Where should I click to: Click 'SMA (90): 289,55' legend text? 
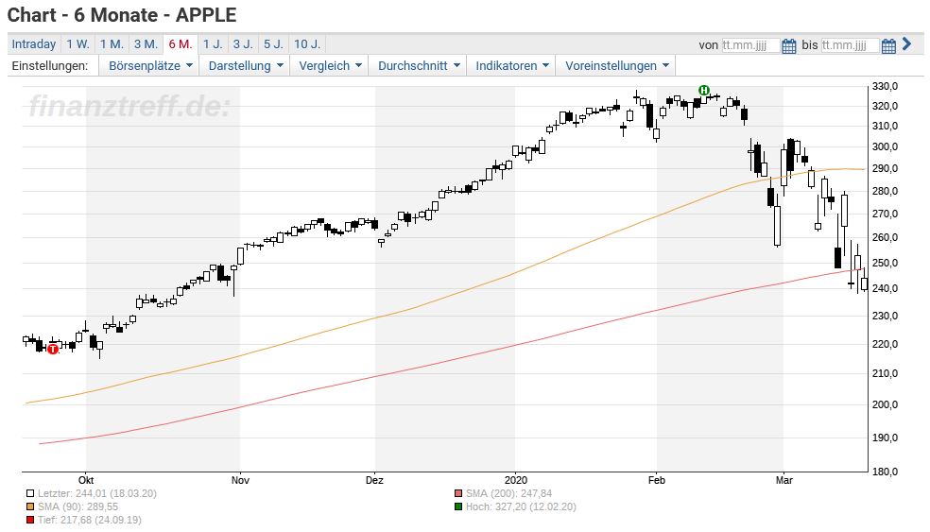77,506
